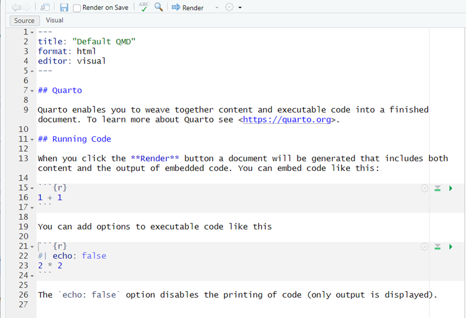Run all chunks above the 2 * 2 chunk

(437, 247)
